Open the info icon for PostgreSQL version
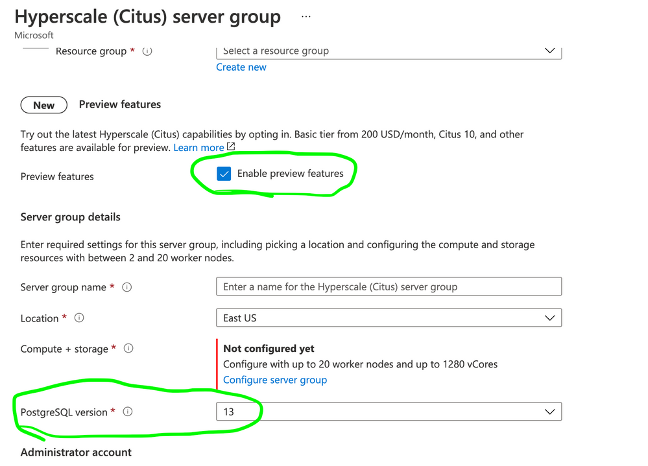 128,412
